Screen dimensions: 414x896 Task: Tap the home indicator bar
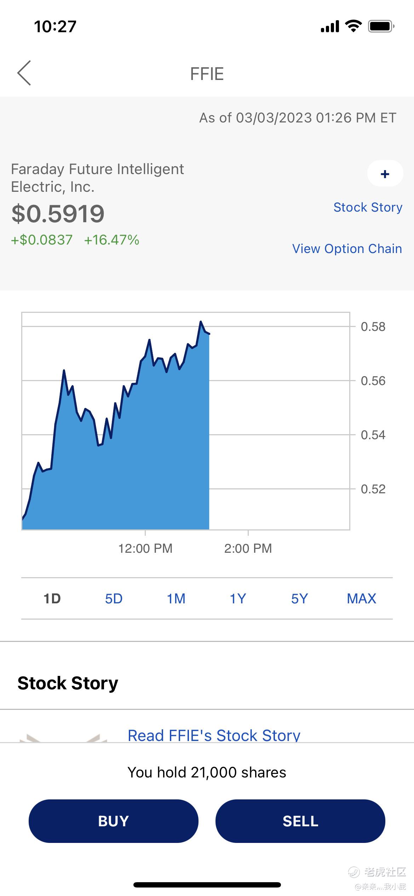click(207, 885)
